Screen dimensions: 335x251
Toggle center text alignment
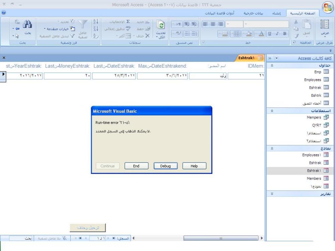213,24
